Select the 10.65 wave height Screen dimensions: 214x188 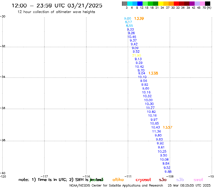coord(154,124)
